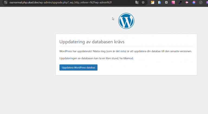Click the 'ha tålamod' paragraph text
This screenshot has width=208, height=114.
(x=96, y=58)
